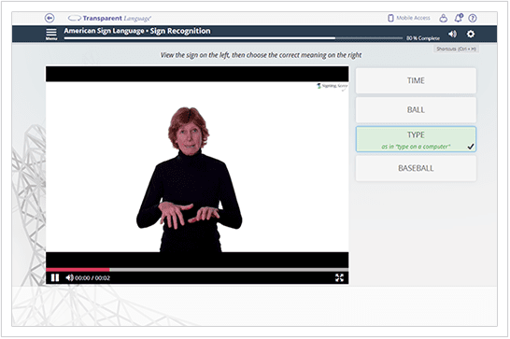The width and height of the screenshot is (510, 339).
Task: Go back using the circular arrow icon
Action: (x=50, y=18)
